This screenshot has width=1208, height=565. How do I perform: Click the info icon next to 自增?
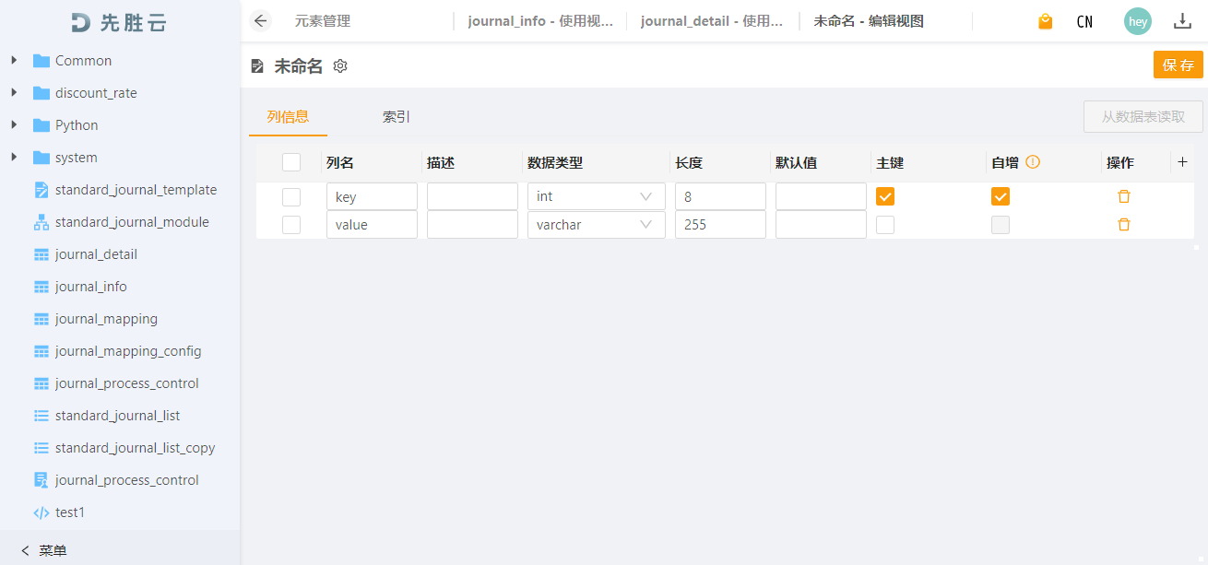coord(1033,162)
